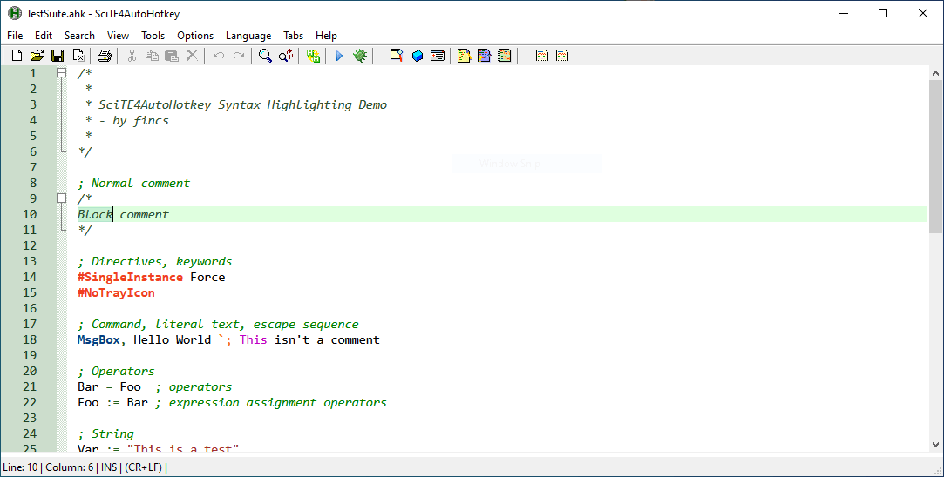
Task: Open the Language menu
Action: (x=248, y=36)
